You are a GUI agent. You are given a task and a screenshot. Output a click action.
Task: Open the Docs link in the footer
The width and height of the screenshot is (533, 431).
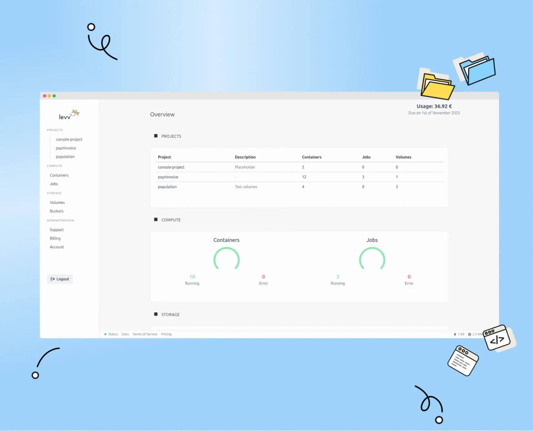(125, 334)
